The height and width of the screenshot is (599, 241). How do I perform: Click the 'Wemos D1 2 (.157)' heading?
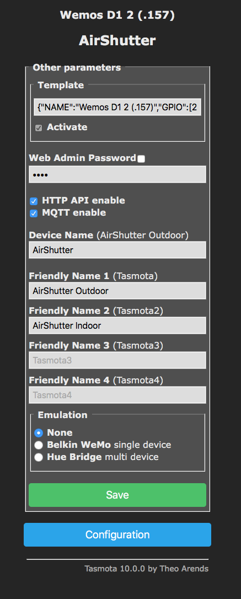(117, 15)
